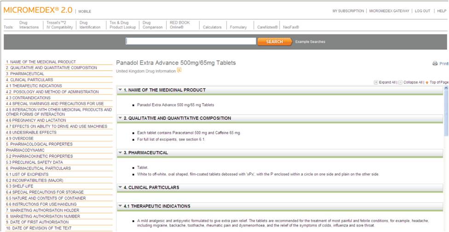Jump to 7. Marketing Authorisation Holder

pos(42,210)
